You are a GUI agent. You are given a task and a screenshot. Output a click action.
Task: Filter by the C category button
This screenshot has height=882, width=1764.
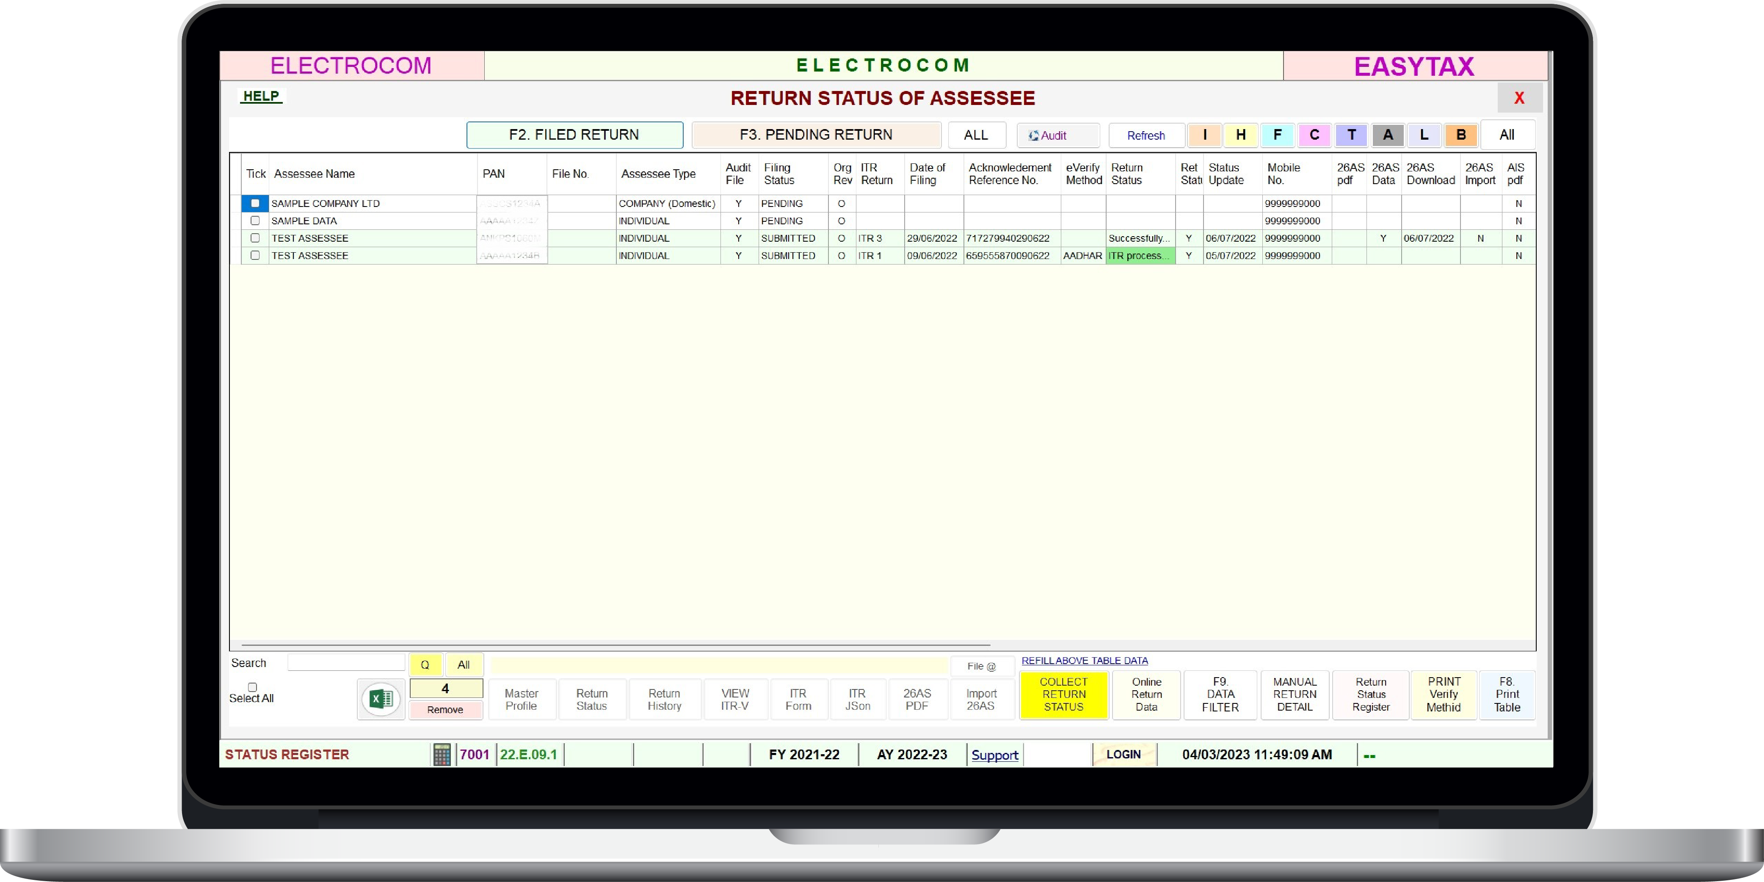(x=1315, y=135)
